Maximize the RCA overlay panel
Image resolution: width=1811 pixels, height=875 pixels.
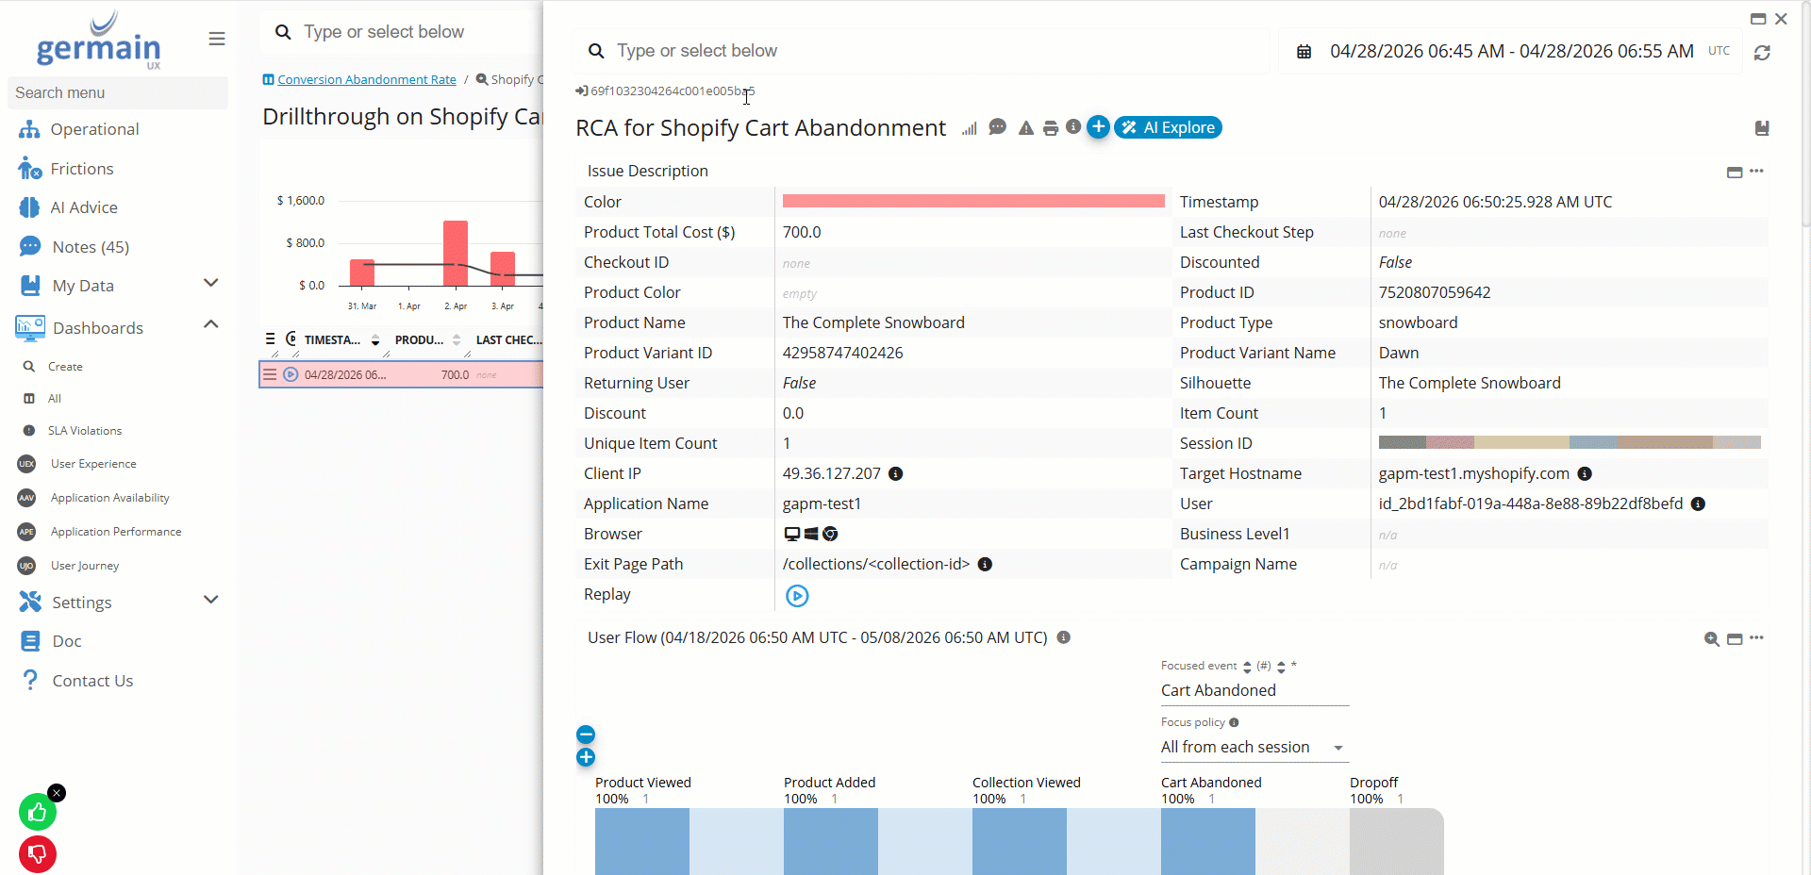coord(1758,19)
